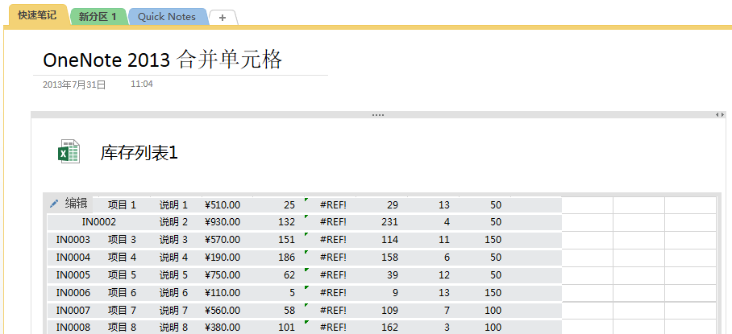The image size is (732, 334).
Task: Select price cell ¥380.00
Action: pyautogui.click(x=223, y=328)
